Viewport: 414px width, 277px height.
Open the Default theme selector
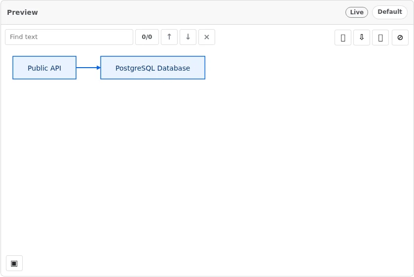pos(390,12)
